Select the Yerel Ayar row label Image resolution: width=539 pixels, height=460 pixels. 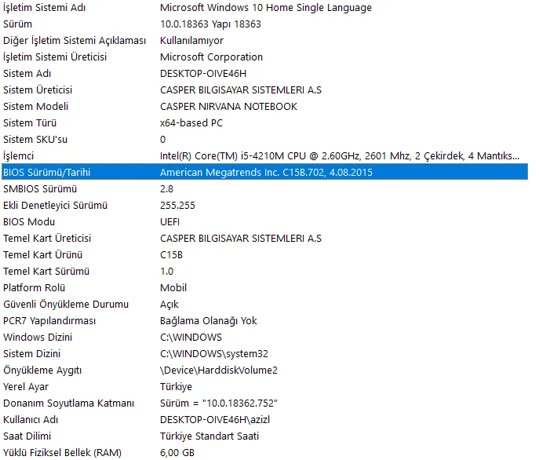26,387
